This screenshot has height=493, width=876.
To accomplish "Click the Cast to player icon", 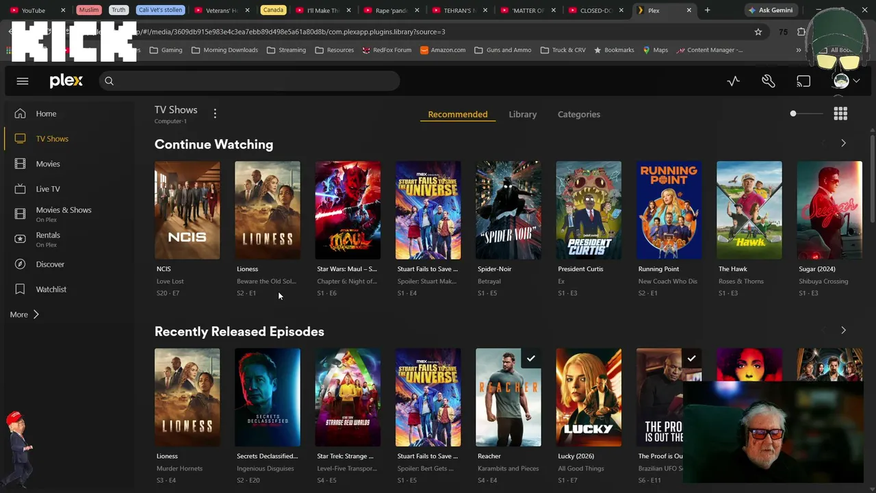I will point(803,81).
